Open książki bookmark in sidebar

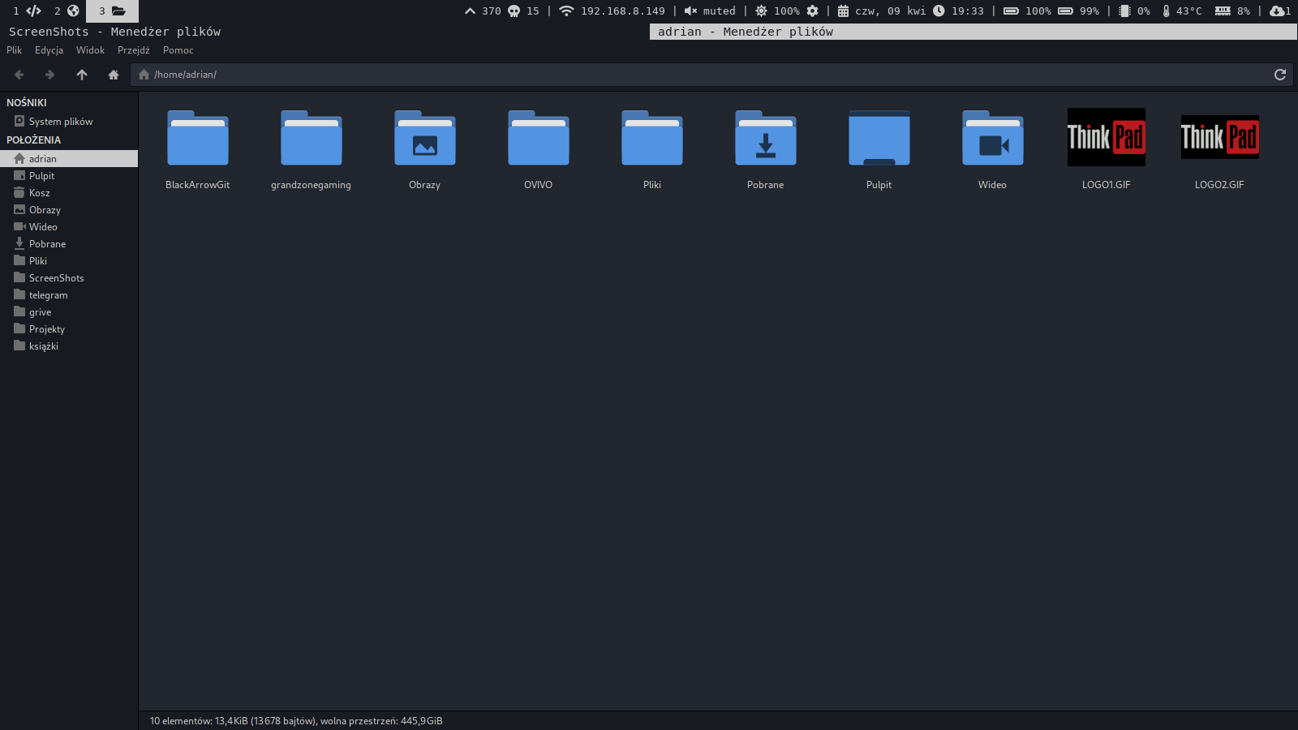(x=69, y=346)
